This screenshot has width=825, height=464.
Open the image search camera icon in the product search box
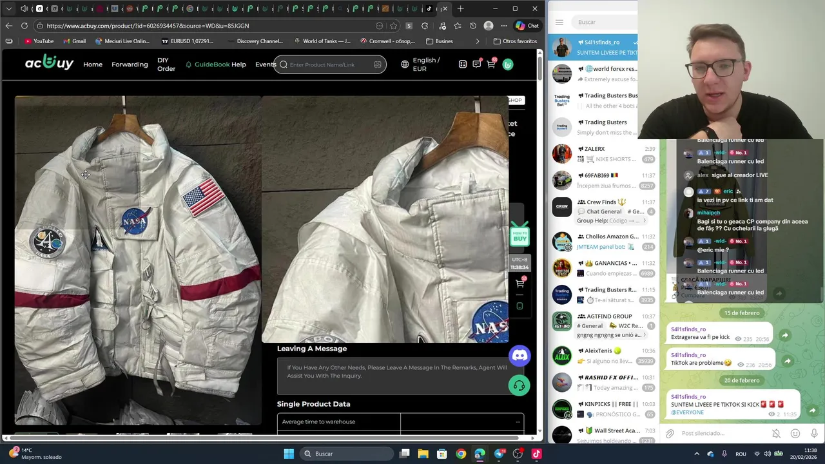pos(378,64)
